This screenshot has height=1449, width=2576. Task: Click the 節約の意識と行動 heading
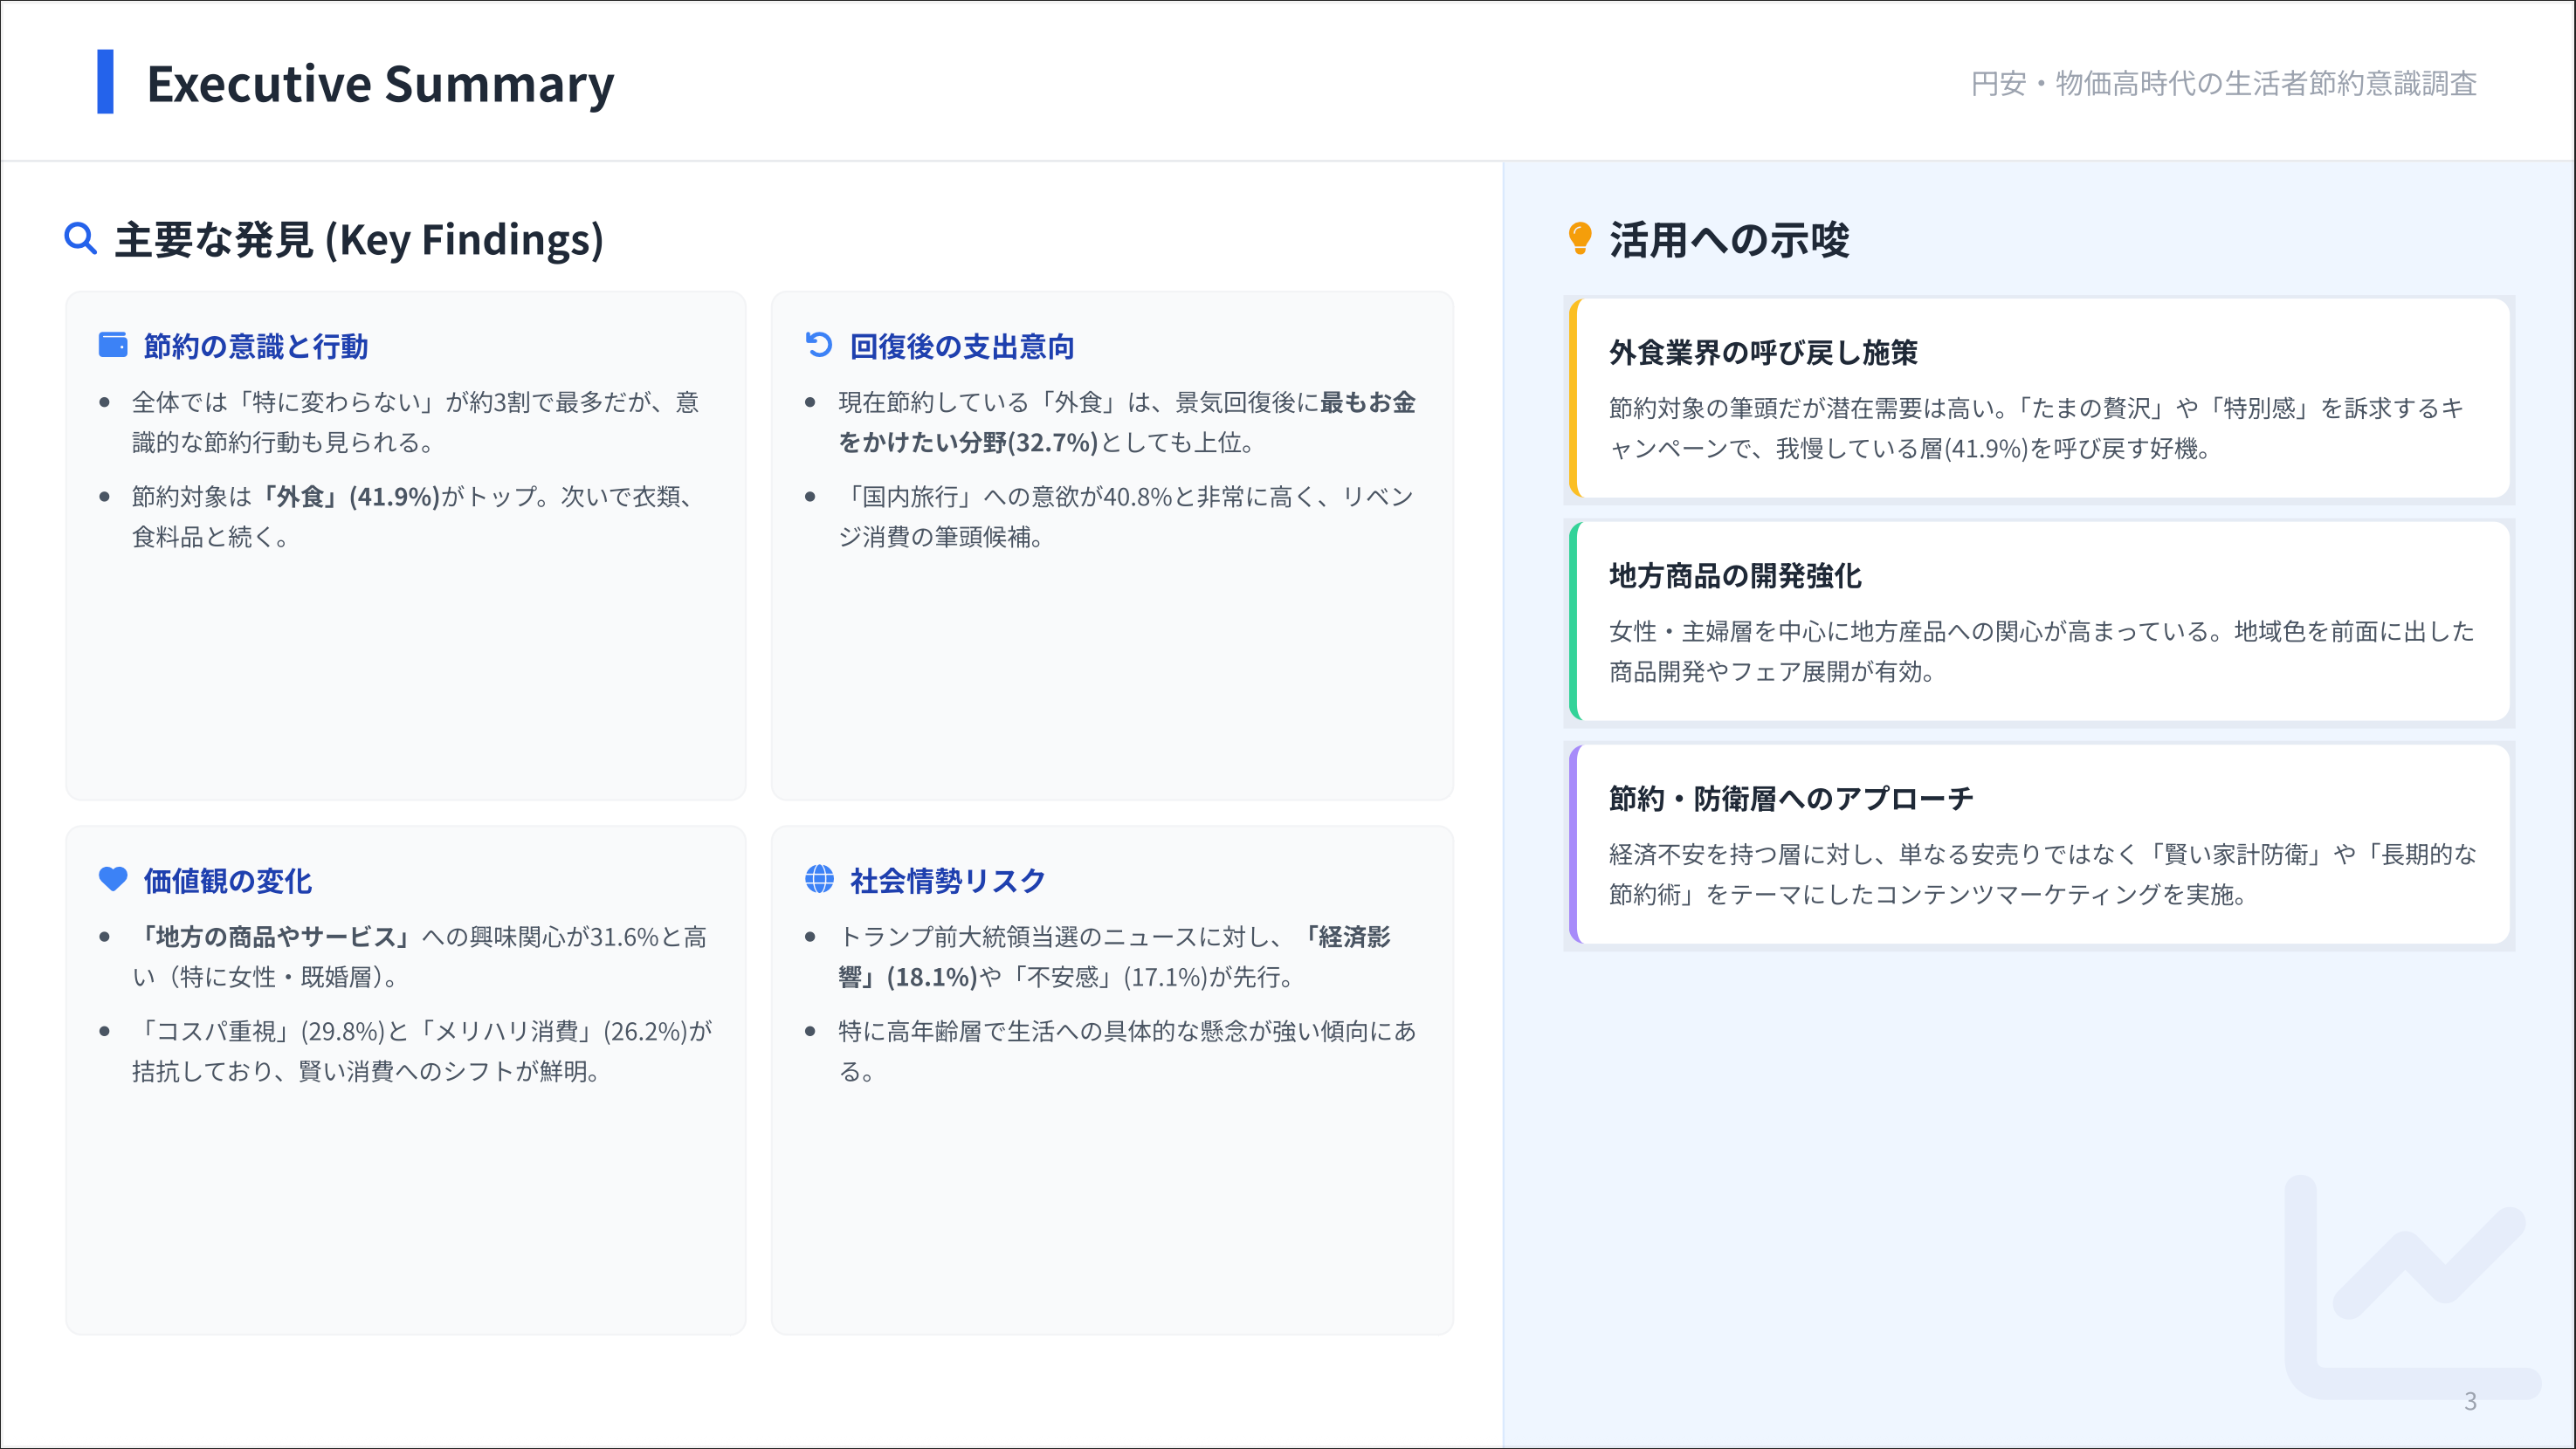point(256,347)
